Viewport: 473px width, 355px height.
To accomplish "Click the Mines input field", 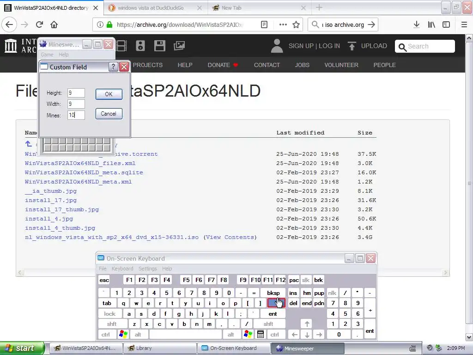I will click(x=76, y=115).
